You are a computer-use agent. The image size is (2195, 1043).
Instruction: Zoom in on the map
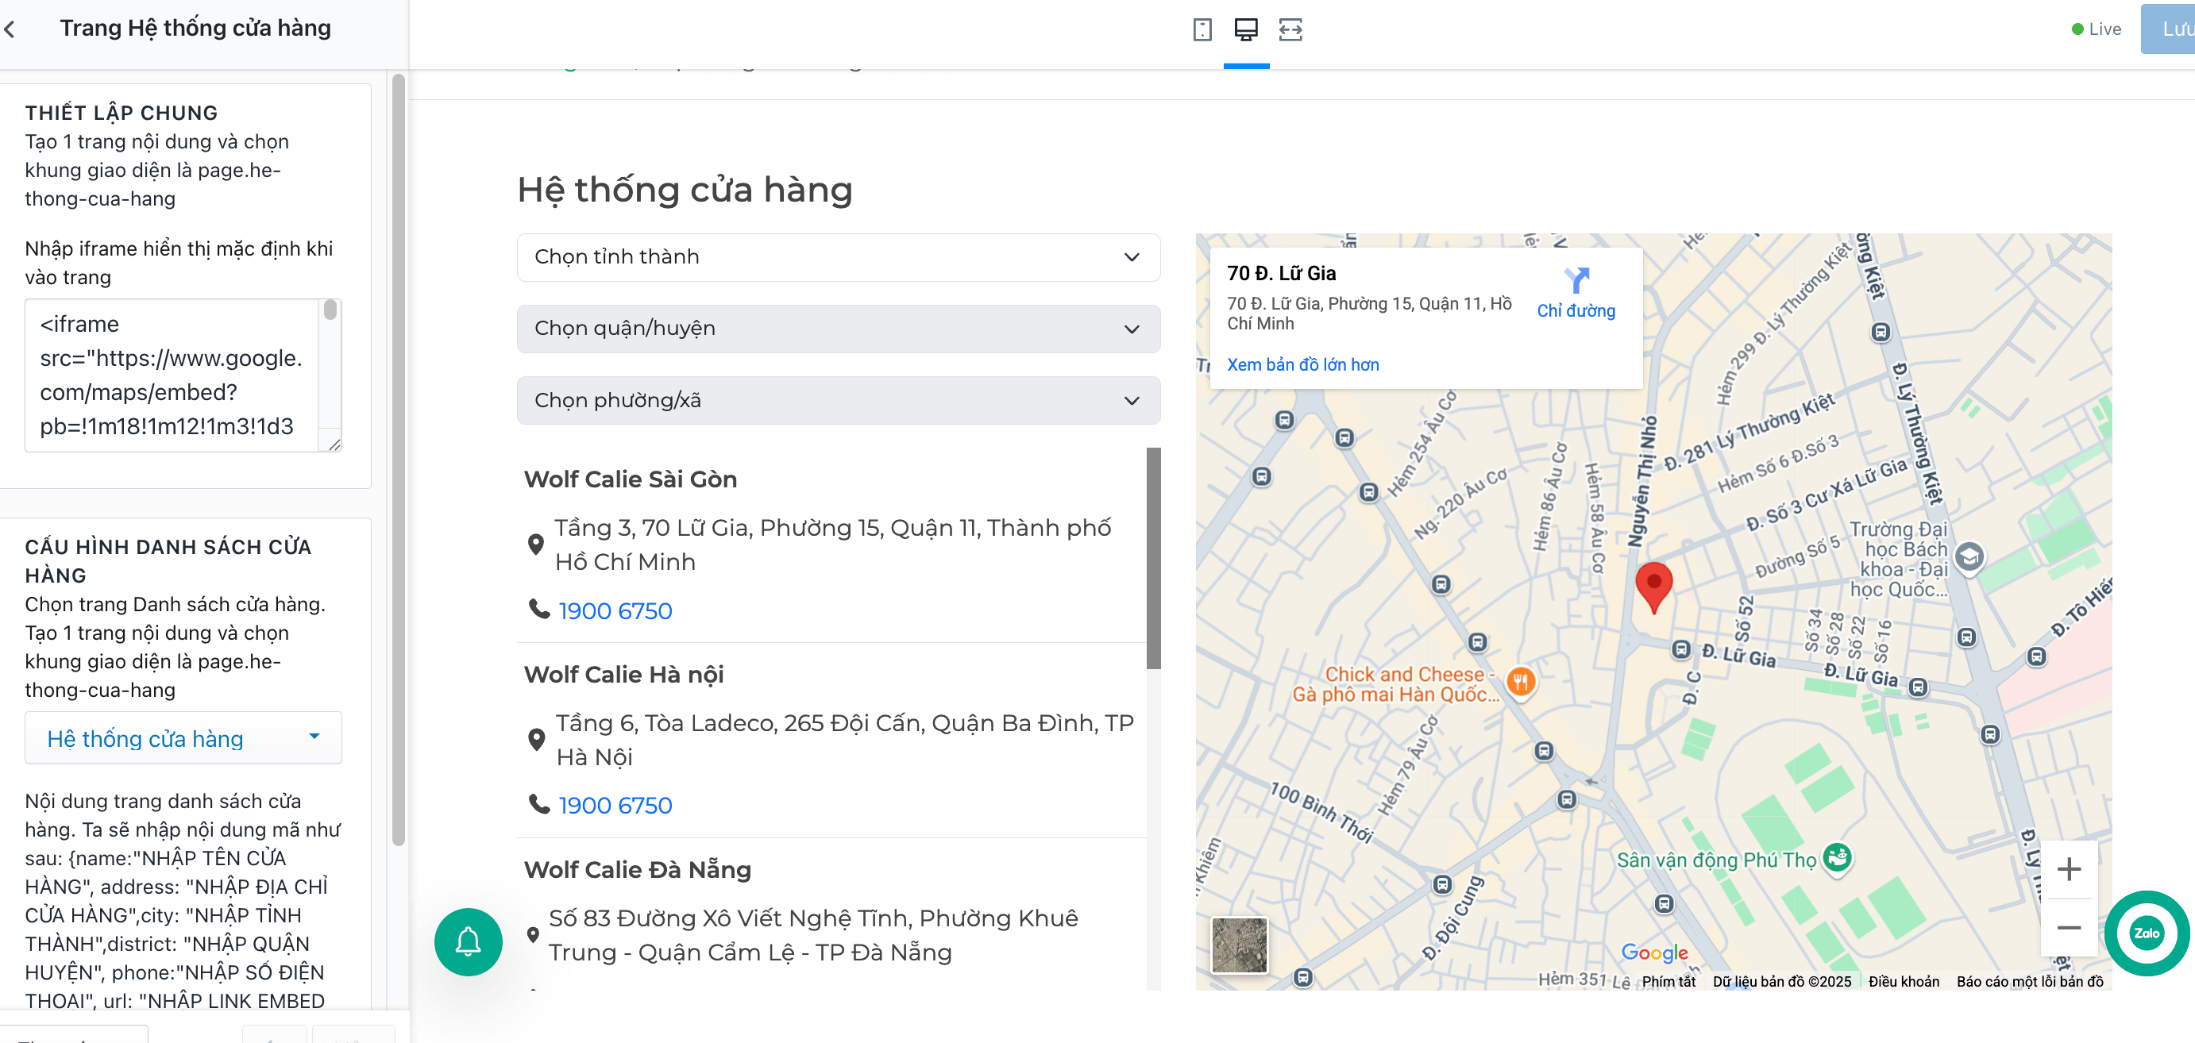pos(2069,869)
